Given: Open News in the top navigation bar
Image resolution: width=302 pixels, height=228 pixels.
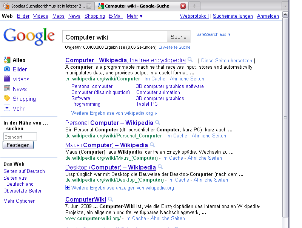Looking at the screenshot, I should [x=74, y=16].
